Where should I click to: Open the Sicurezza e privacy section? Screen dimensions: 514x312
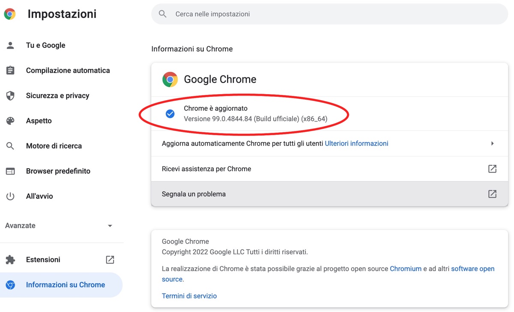[x=57, y=96]
